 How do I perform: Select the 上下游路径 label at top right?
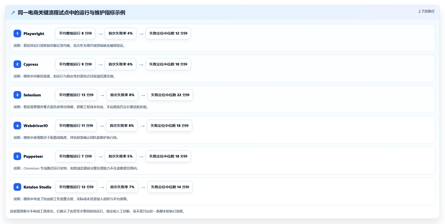click(426, 11)
